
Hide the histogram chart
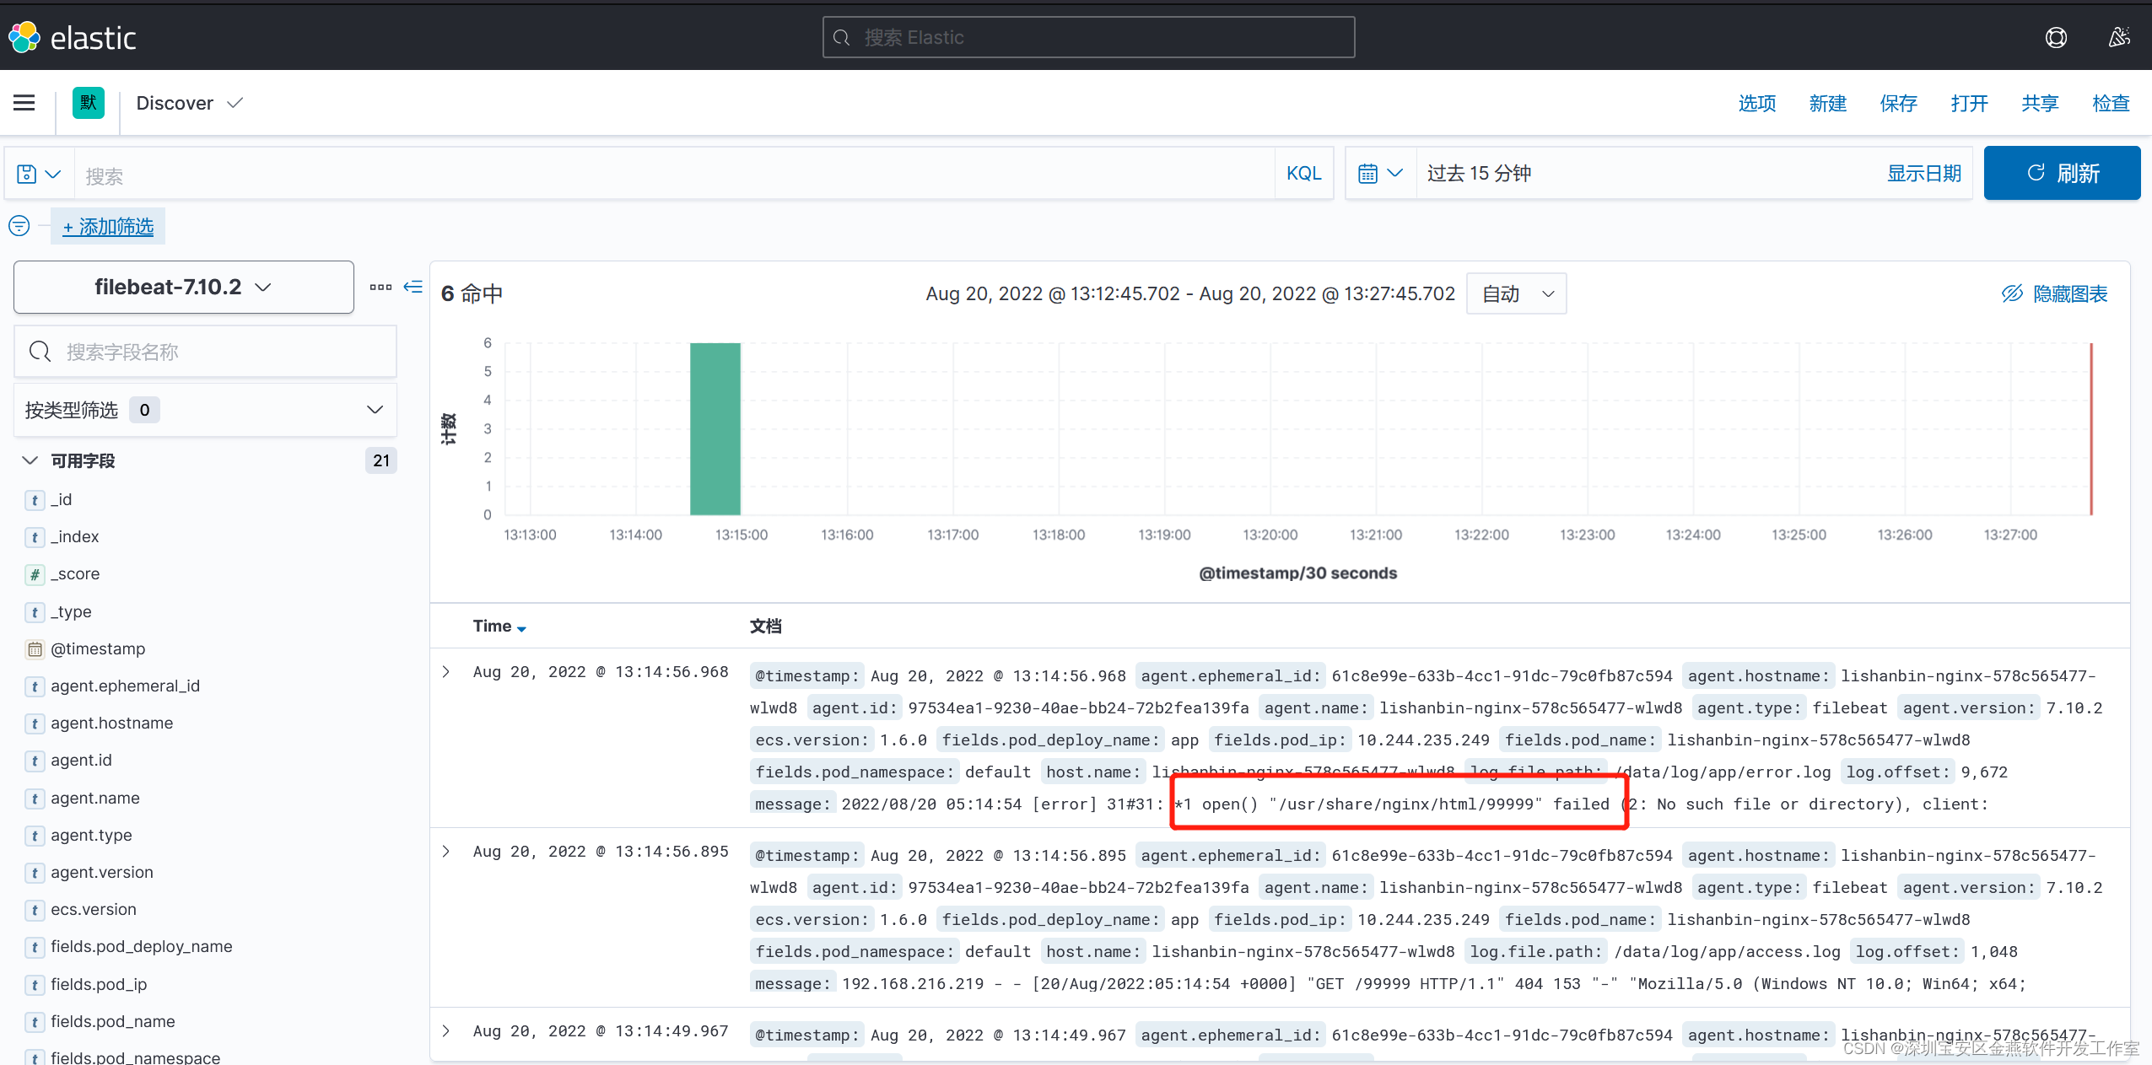tap(2054, 293)
